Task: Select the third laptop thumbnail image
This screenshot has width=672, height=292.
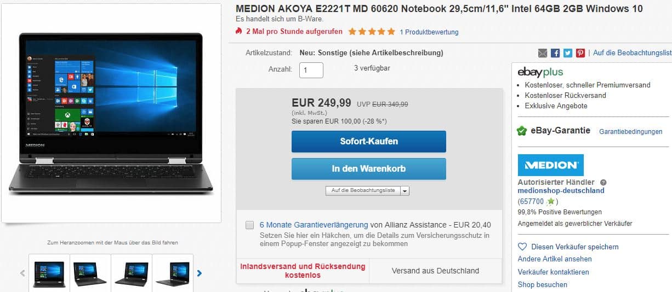Action: (132, 273)
